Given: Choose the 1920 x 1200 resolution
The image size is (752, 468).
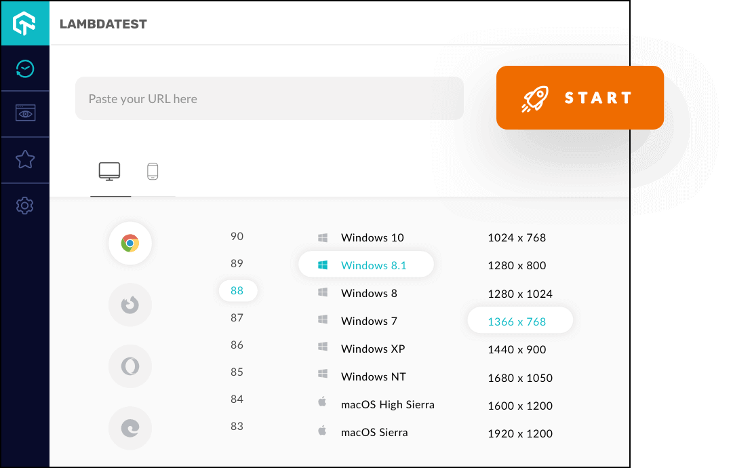Looking at the screenshot, I should tap(520, 433).
